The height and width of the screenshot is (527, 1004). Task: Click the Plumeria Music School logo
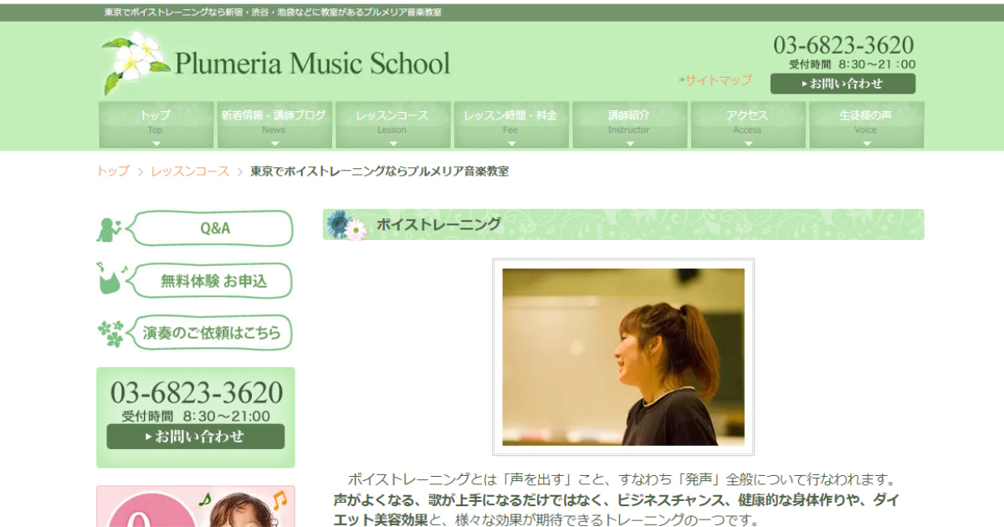pos(276,64)
